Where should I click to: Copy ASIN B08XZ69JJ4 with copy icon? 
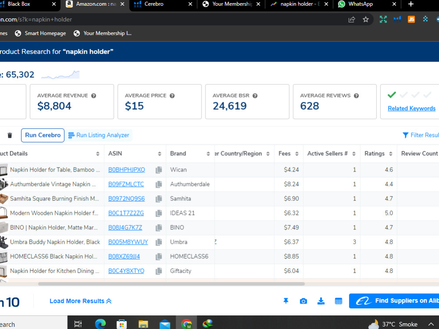click(159, 257)
